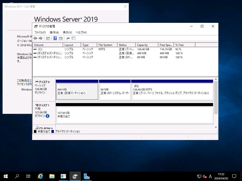Sort by the Capacity column header

pyautogui.click(x=147, y=45)
